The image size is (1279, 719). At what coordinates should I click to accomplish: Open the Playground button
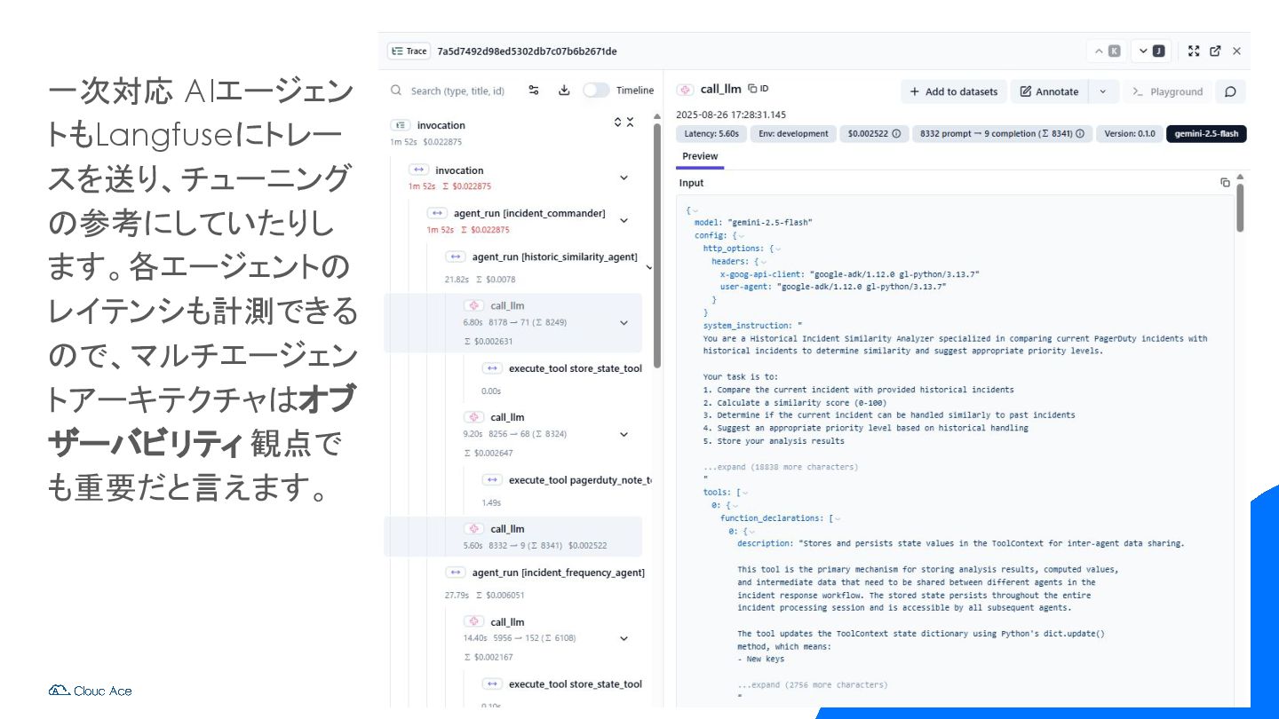coord(1167,91)
